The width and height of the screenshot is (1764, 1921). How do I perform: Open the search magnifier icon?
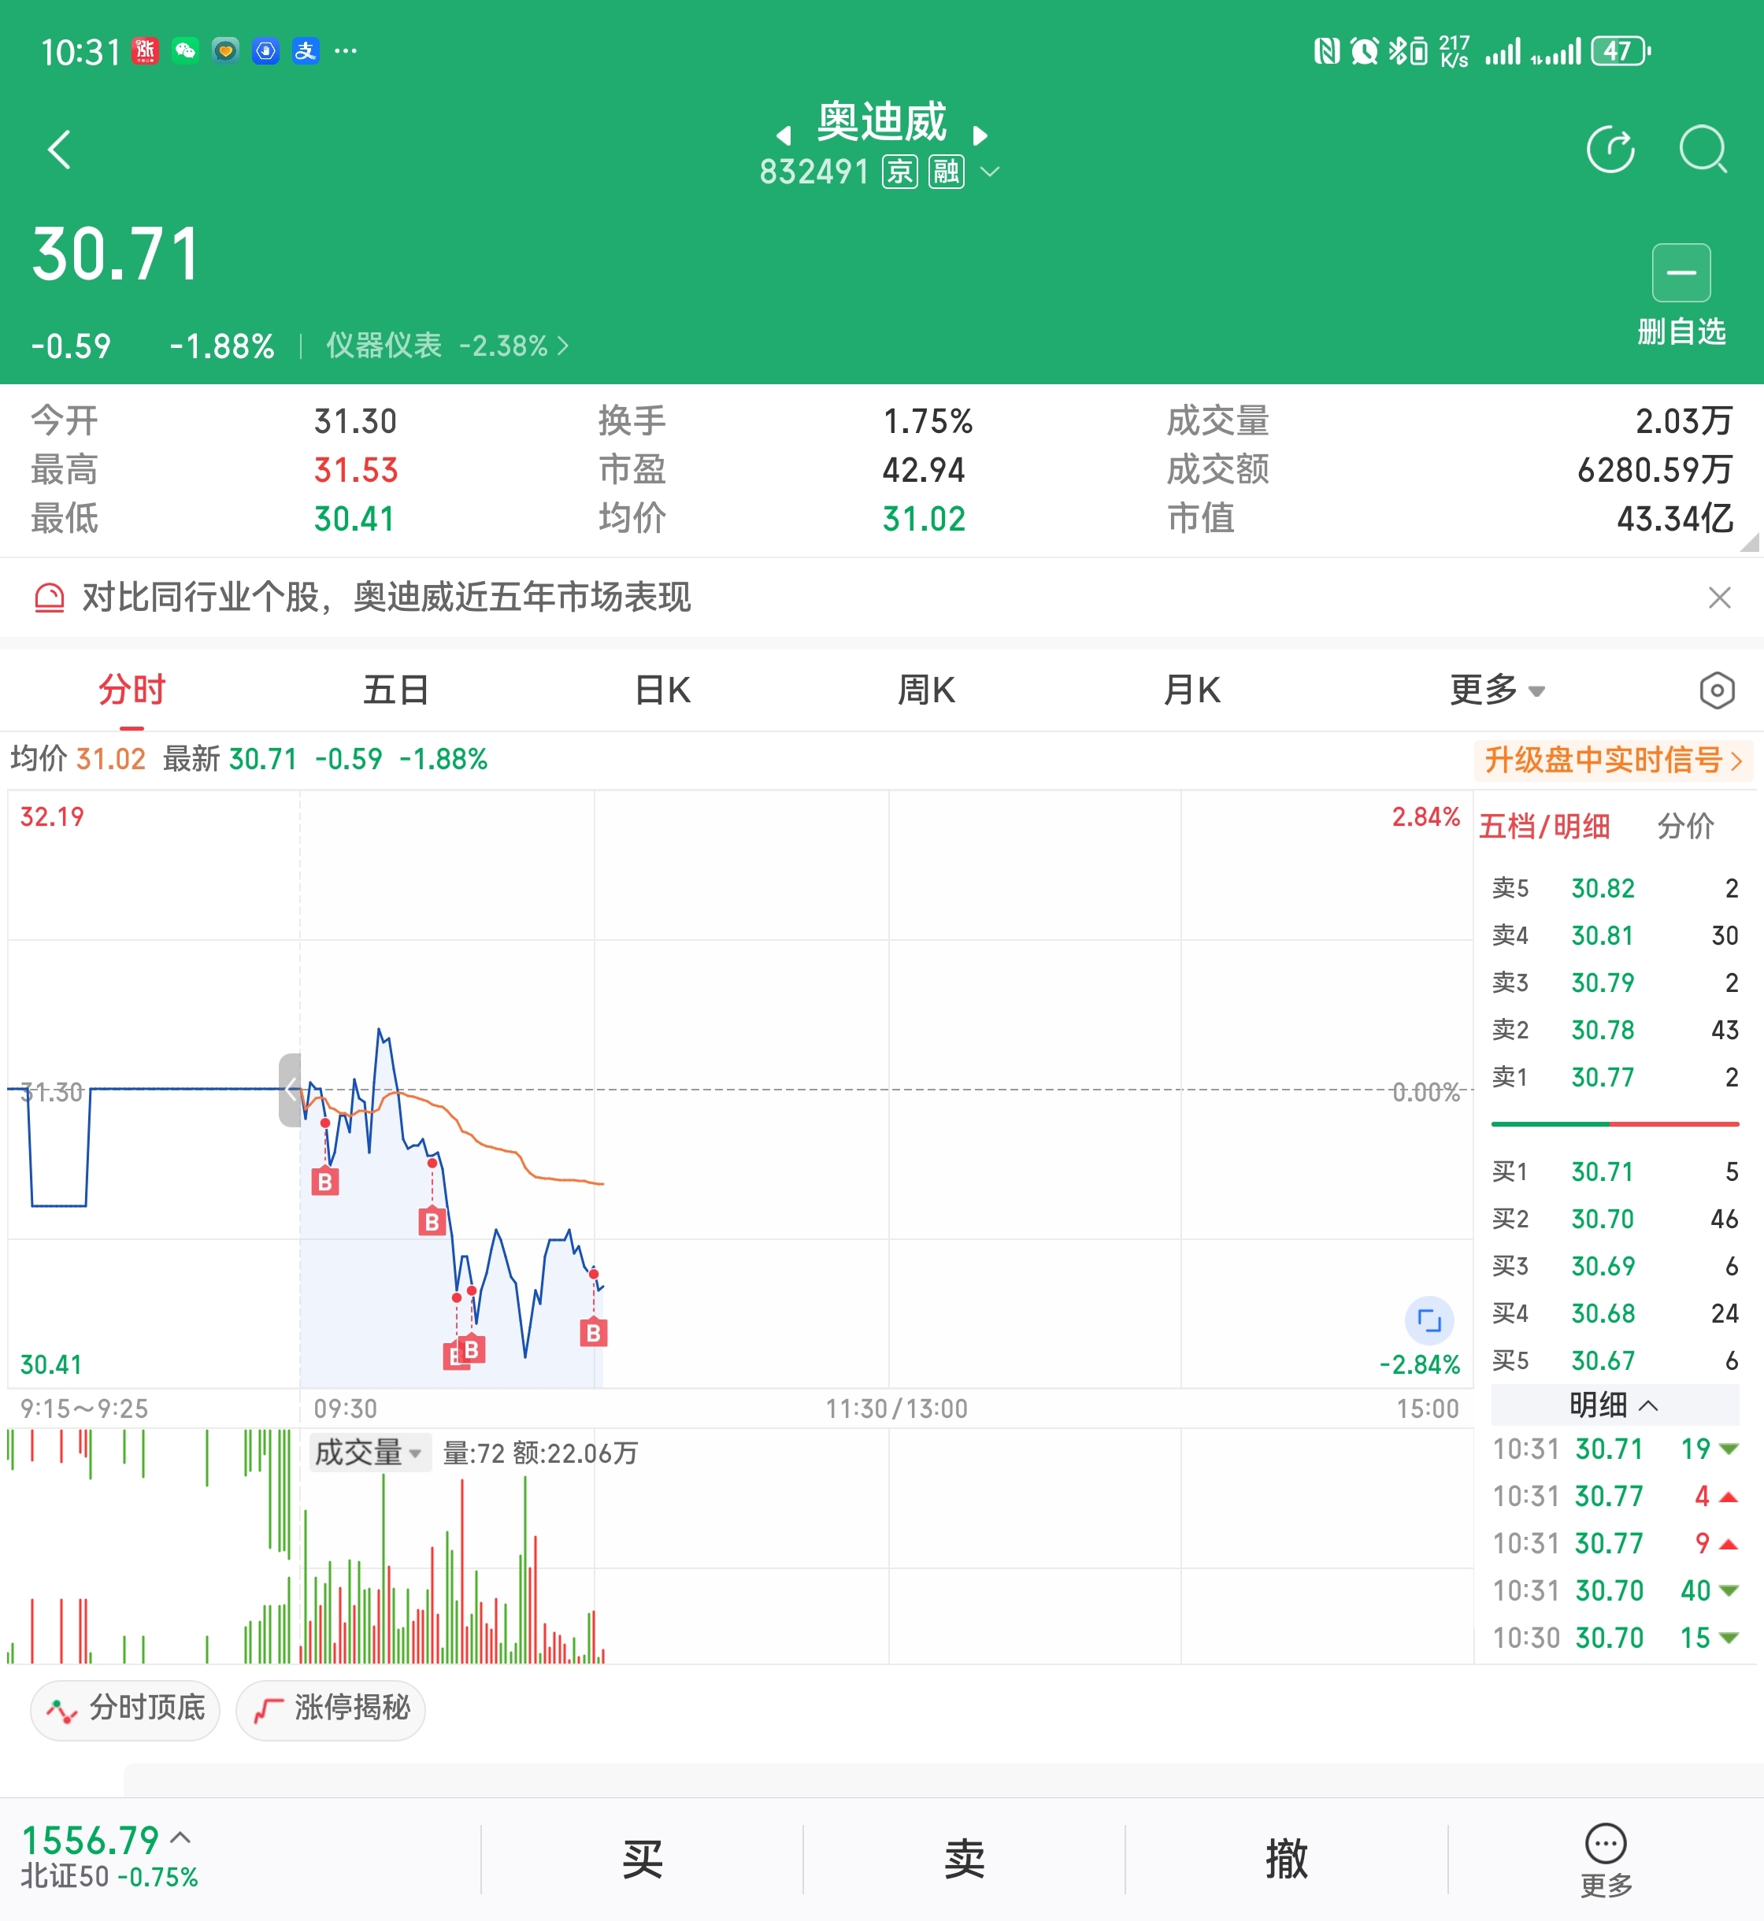pyautogui.click(x=1703, y=149)
